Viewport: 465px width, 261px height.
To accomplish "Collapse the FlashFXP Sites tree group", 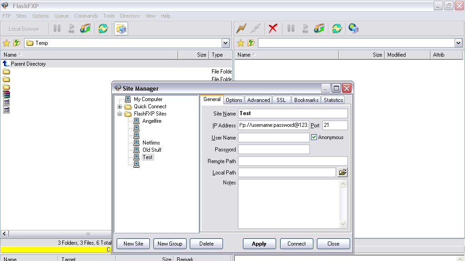I will (120, 114).
